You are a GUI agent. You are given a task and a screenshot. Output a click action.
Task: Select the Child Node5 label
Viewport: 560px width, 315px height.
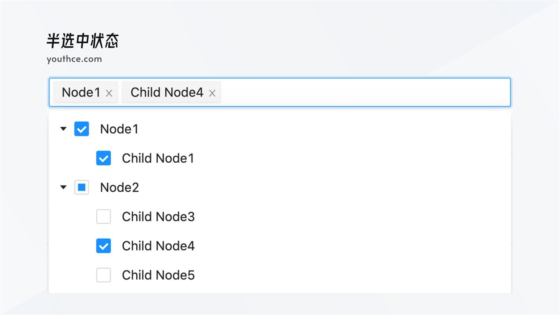[158, 275]
